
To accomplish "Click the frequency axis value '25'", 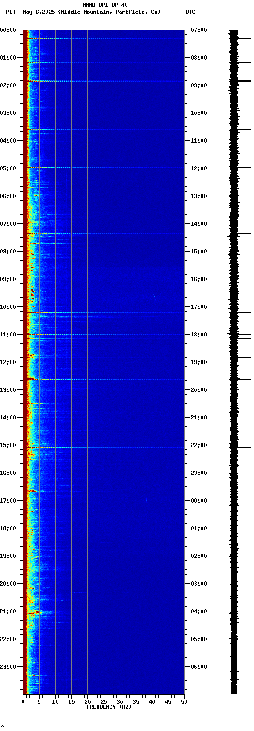I will pos(104,702).
